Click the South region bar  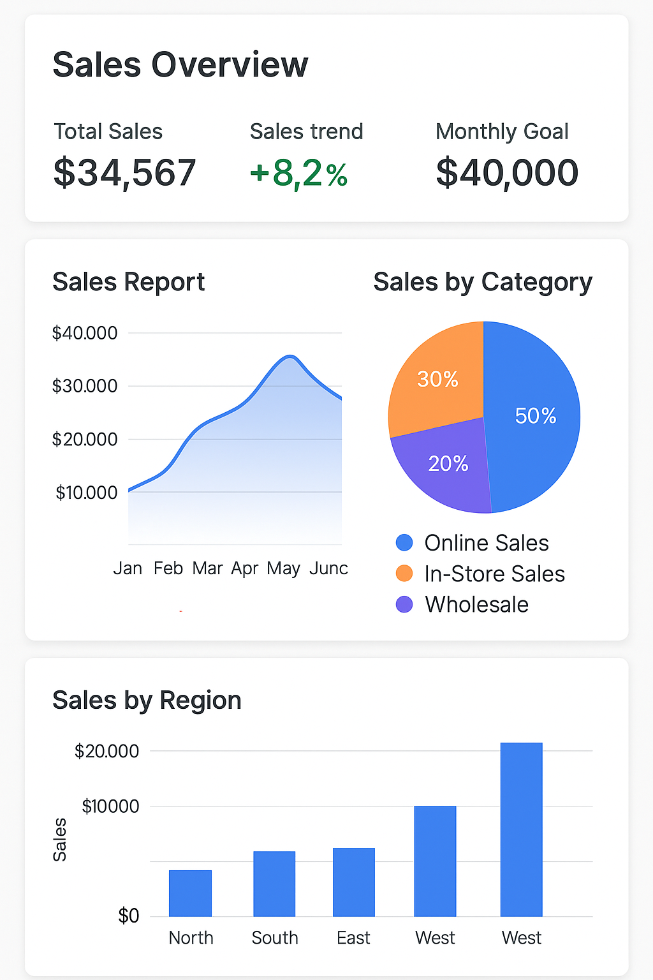click(274, 884)
